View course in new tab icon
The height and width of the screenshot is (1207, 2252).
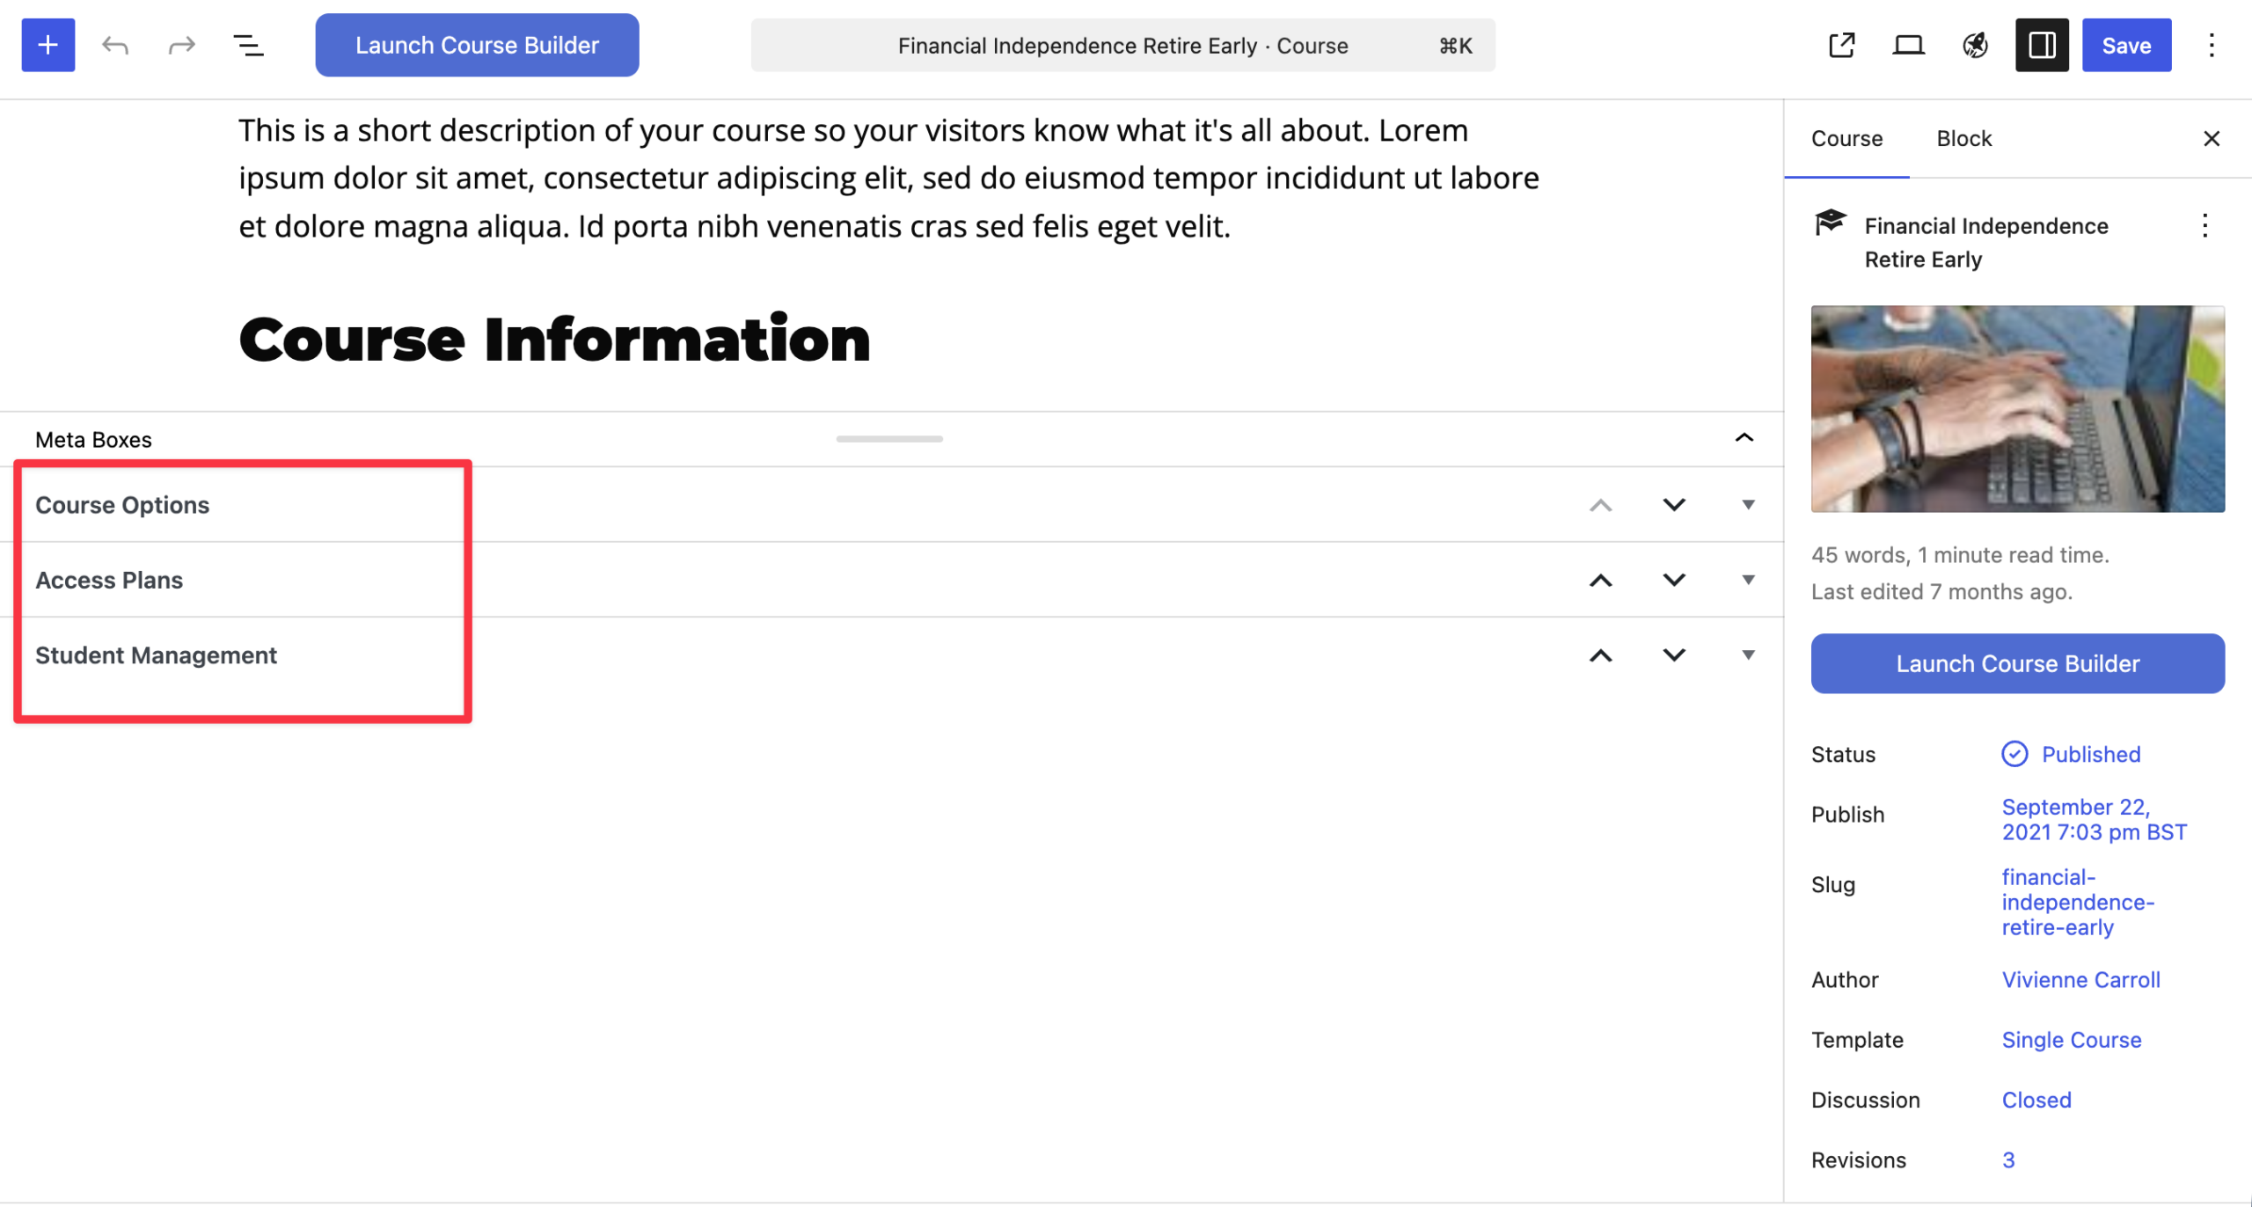point(1841,45)
